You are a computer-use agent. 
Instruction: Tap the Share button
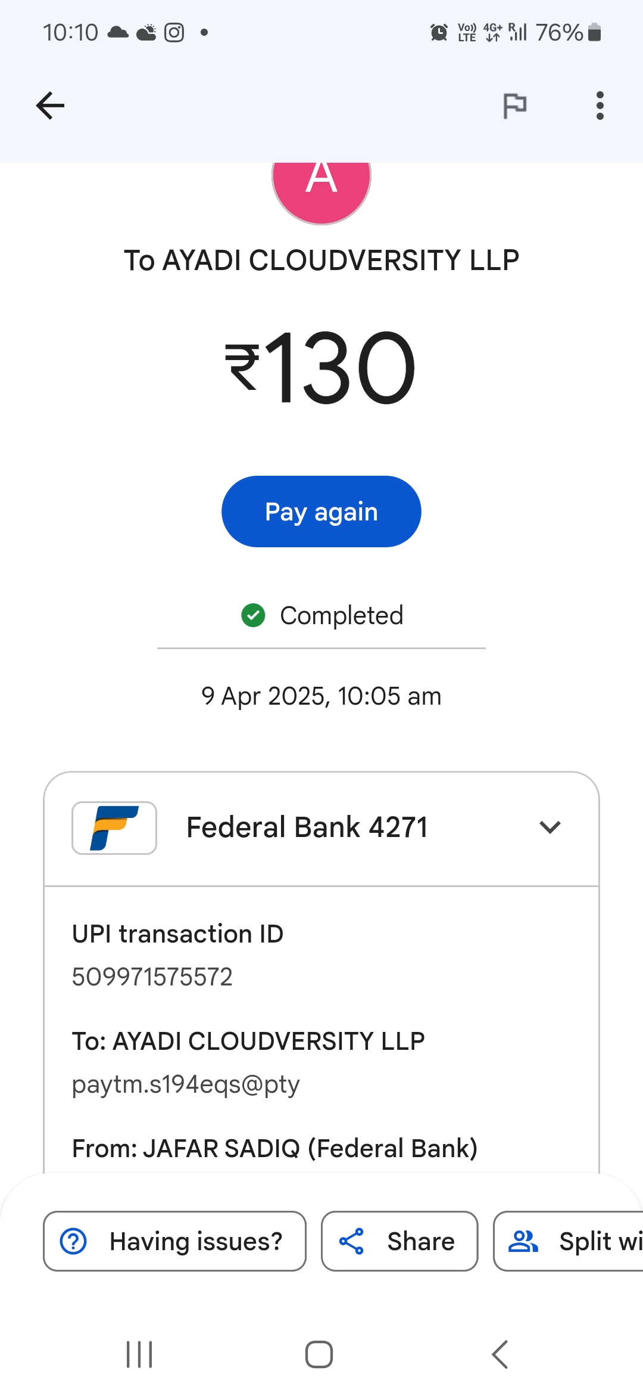[x=399, y=1241]
